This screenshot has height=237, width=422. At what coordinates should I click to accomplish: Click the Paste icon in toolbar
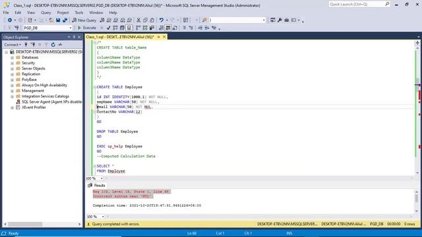[x=152, y=20]
